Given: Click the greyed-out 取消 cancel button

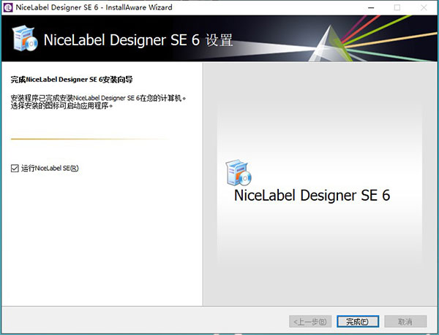Looking at the screenshot, I should point(405,322).
